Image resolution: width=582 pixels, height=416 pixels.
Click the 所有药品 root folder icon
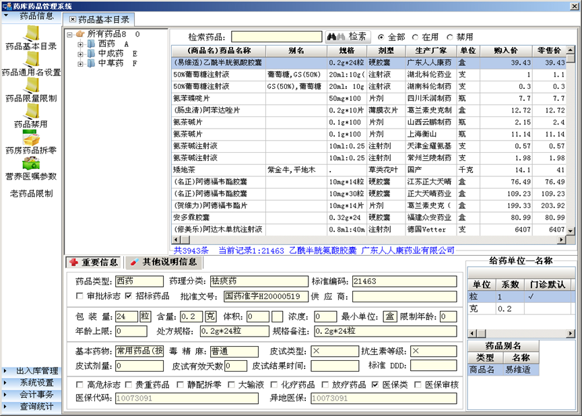(81, 34)
